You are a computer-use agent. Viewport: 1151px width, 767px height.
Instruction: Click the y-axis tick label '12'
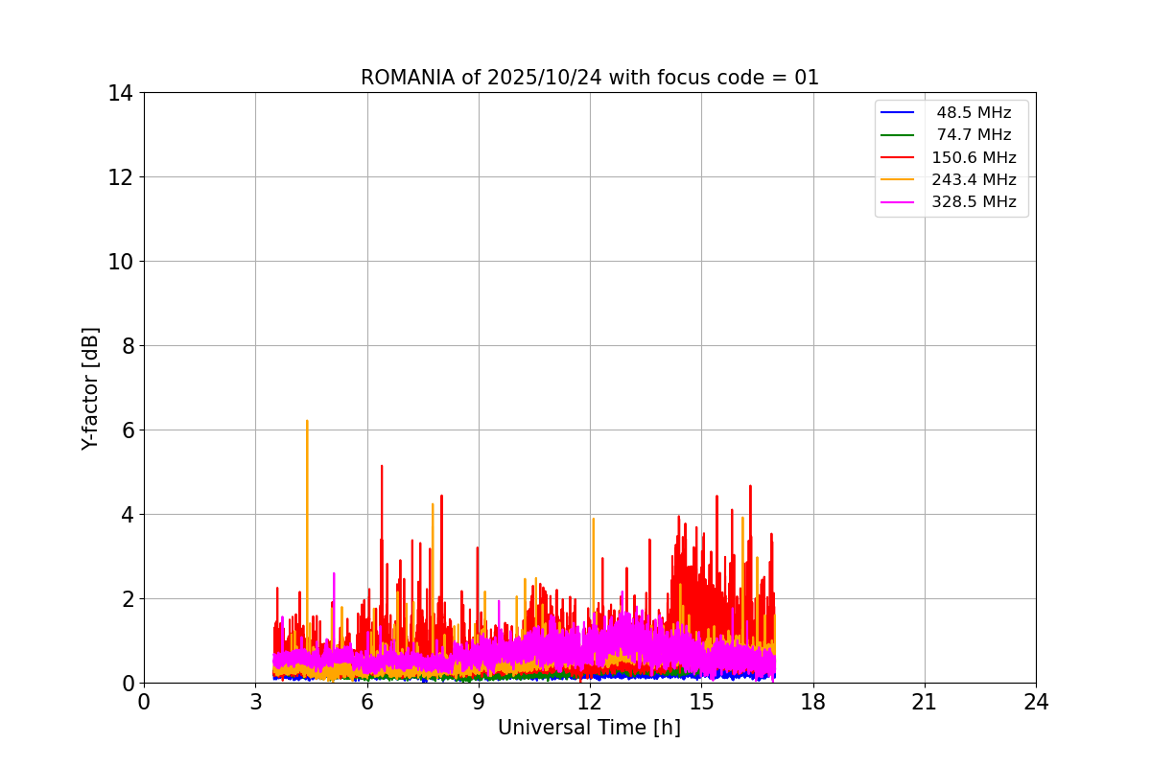120,177
